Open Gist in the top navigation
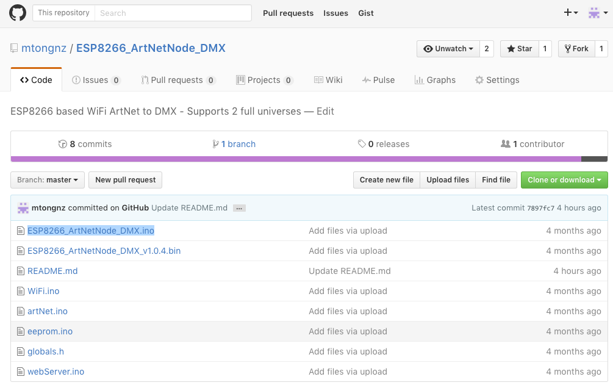 (366, 13)
